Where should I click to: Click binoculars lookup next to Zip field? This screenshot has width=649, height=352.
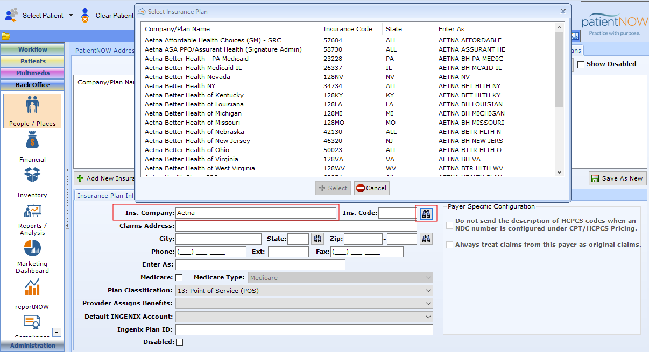coord(426,239)
